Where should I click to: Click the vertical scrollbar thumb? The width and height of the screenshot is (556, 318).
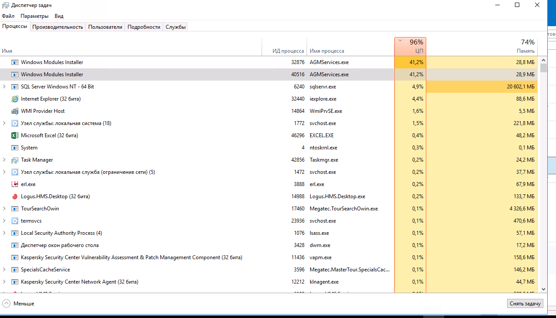[543, 68]
